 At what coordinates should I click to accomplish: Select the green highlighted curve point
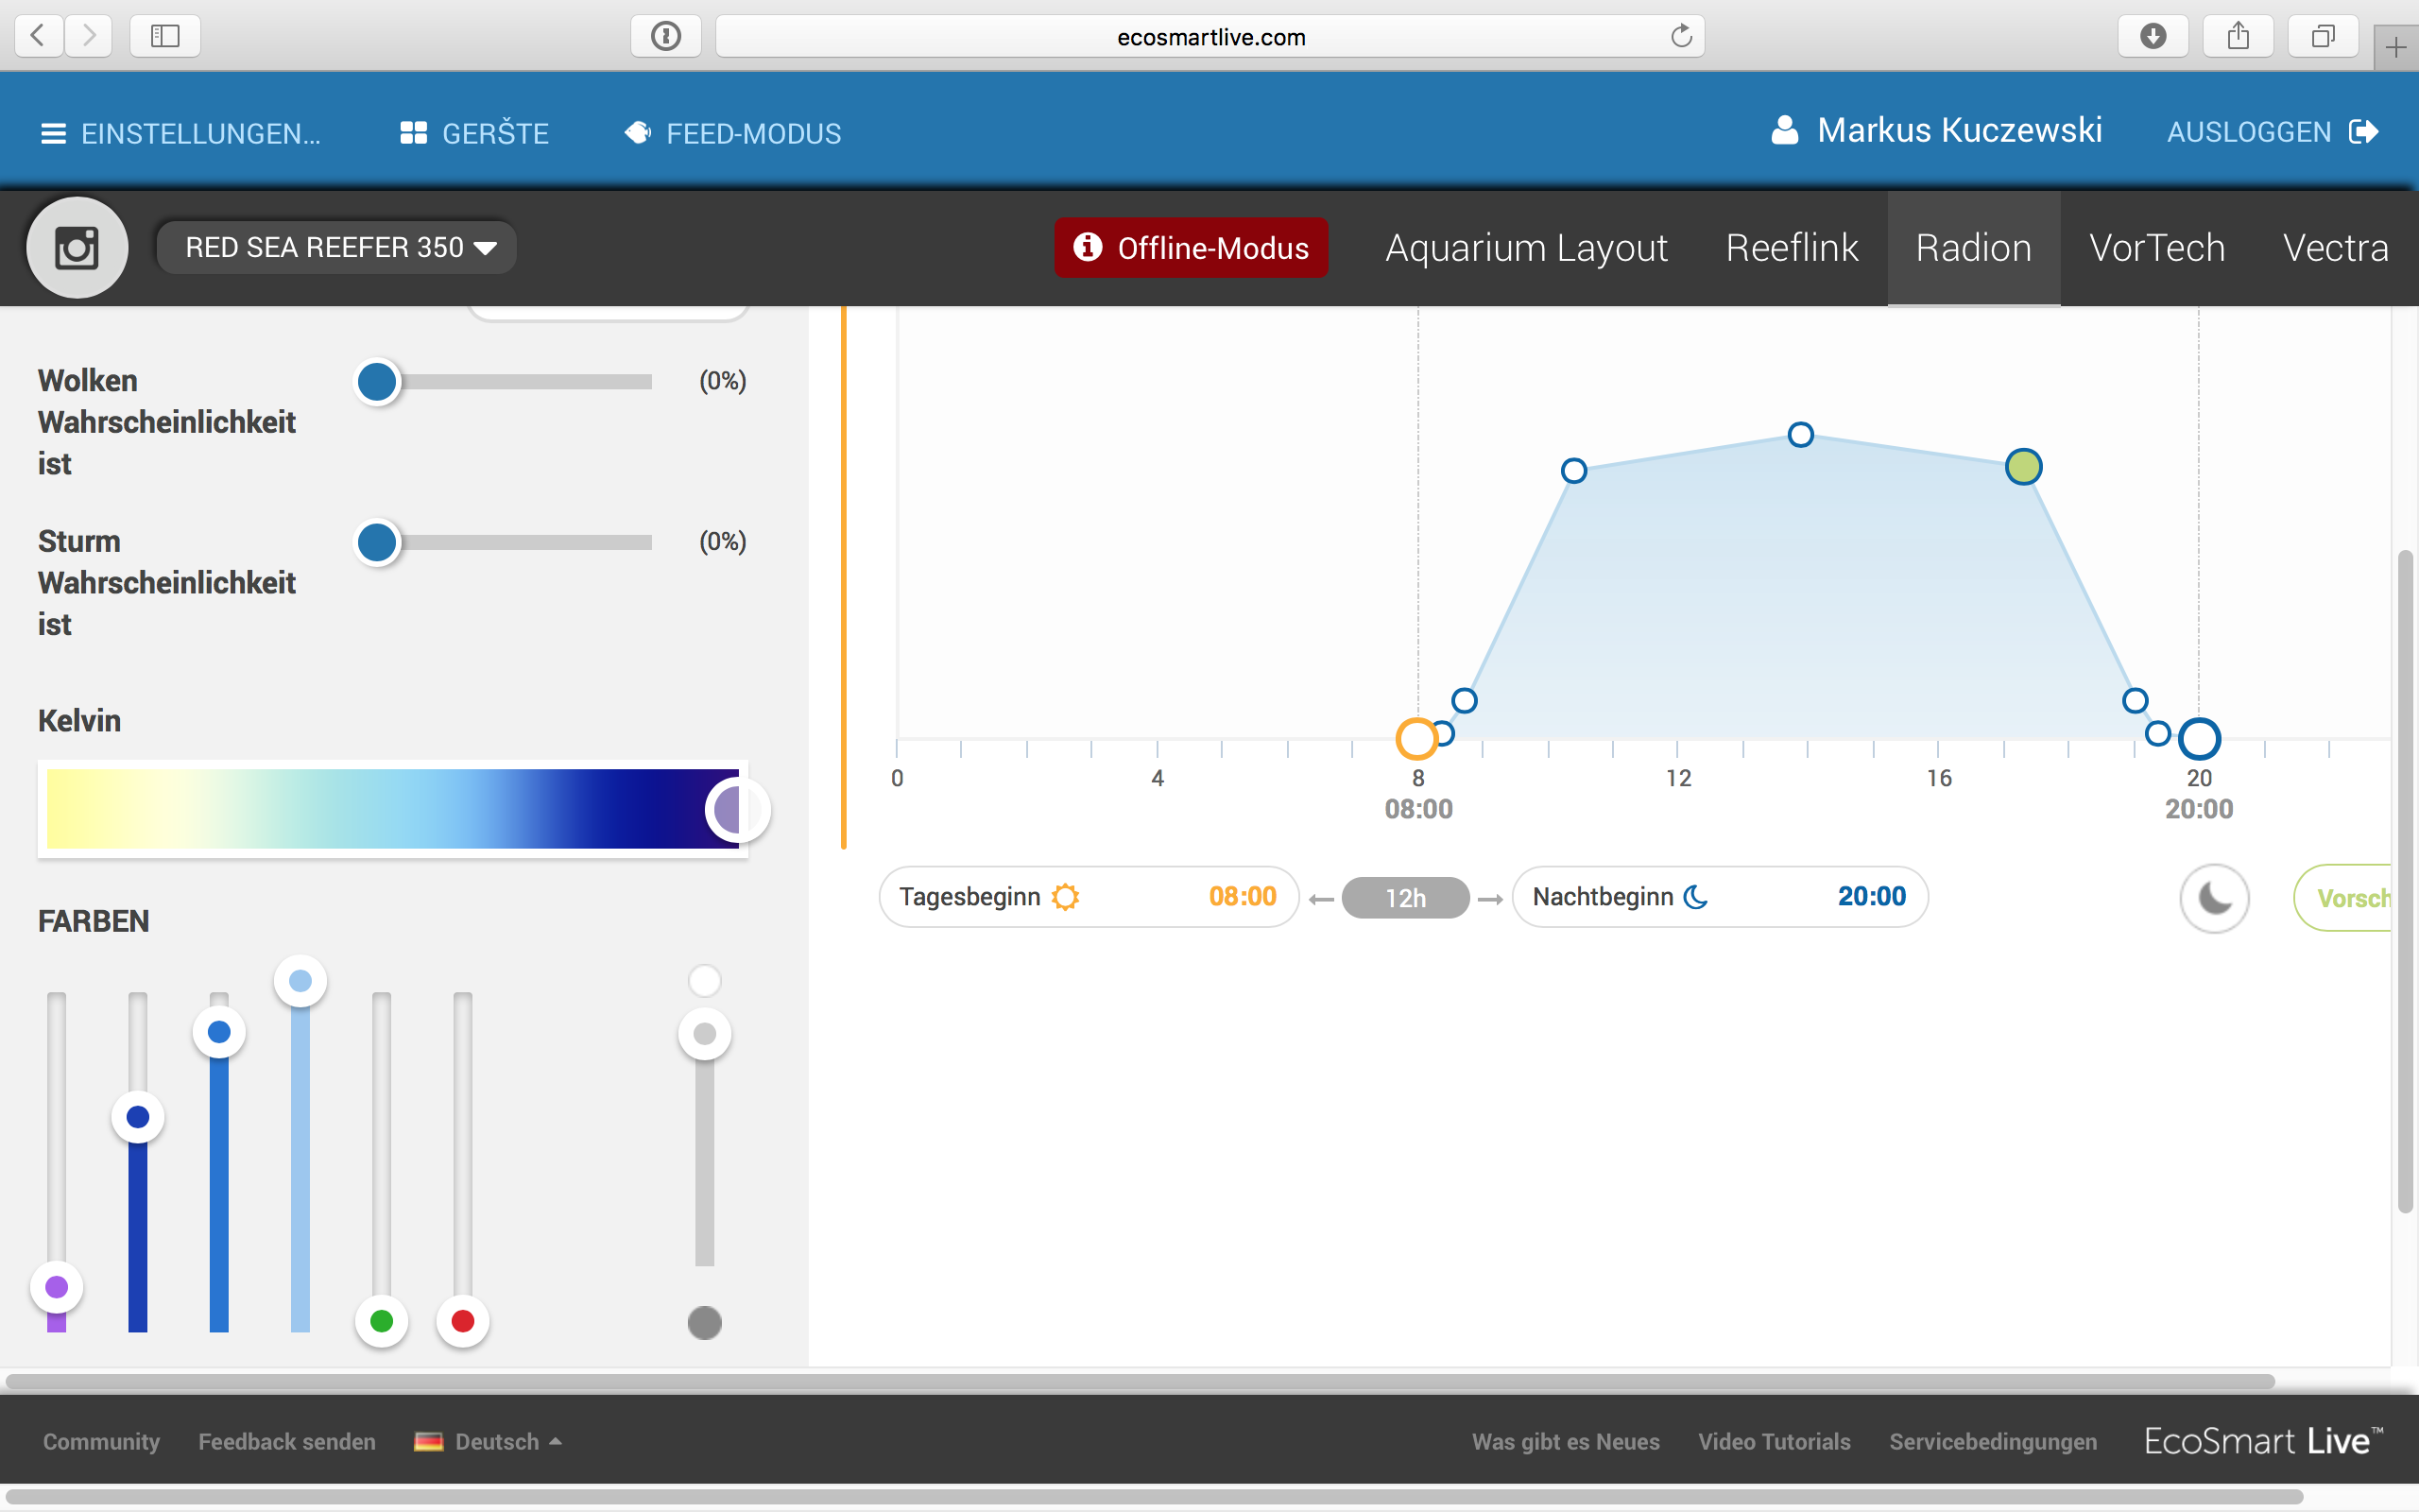coord(2023,467)
